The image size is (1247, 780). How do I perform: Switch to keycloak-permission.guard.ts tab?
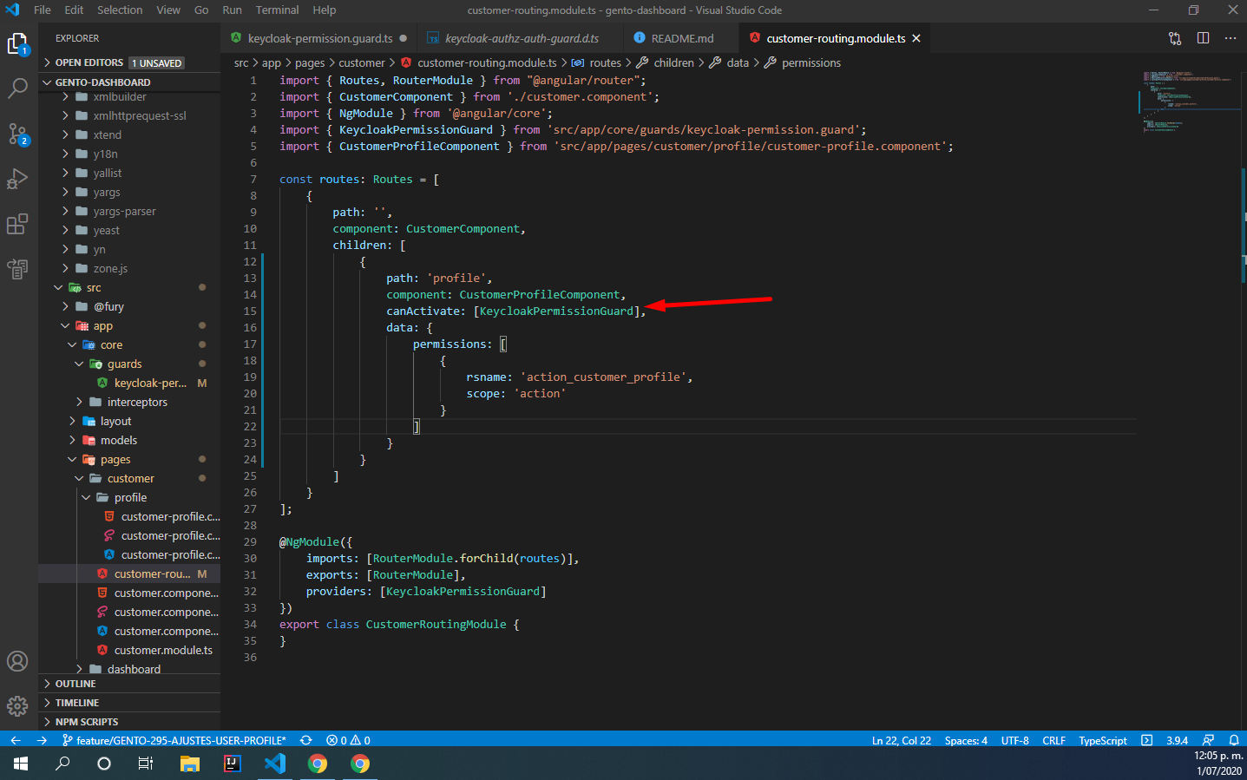click(x=318, y=38)
